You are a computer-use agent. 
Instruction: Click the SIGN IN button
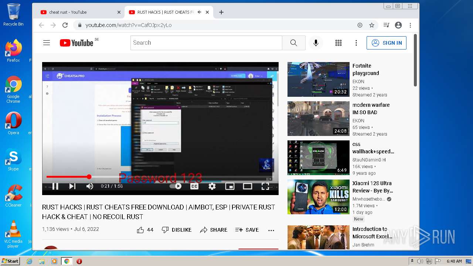[x=387, y=43]
